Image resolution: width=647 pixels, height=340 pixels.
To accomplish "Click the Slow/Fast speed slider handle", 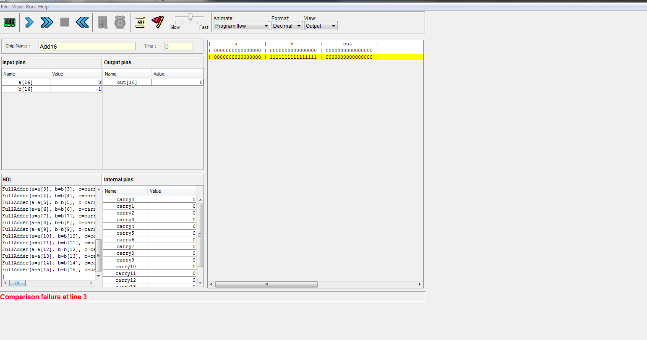I will click(190, 17).
